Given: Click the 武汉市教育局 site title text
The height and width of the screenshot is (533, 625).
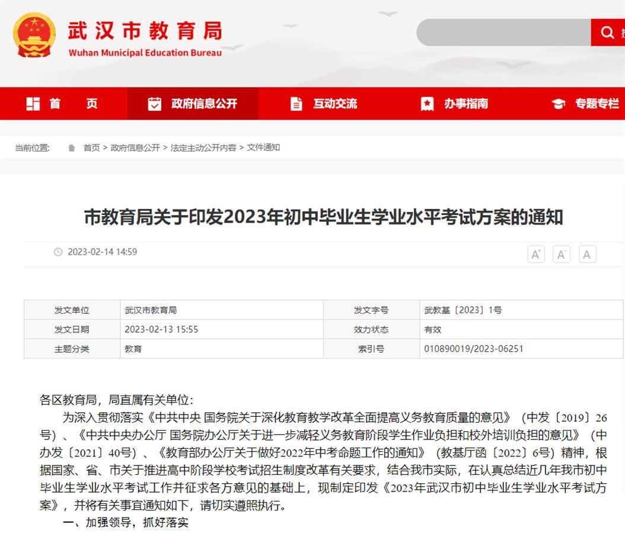Looking at the screenshot, I should [145, 30].
